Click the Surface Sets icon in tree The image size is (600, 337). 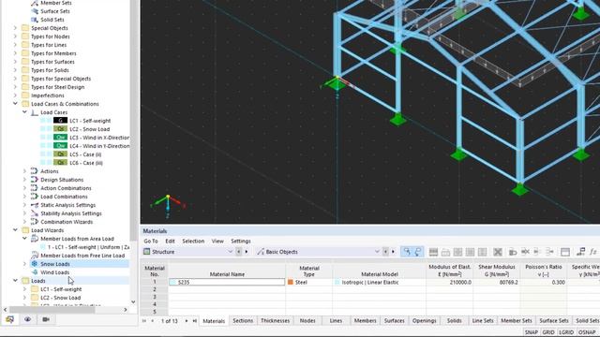[35, 11]
